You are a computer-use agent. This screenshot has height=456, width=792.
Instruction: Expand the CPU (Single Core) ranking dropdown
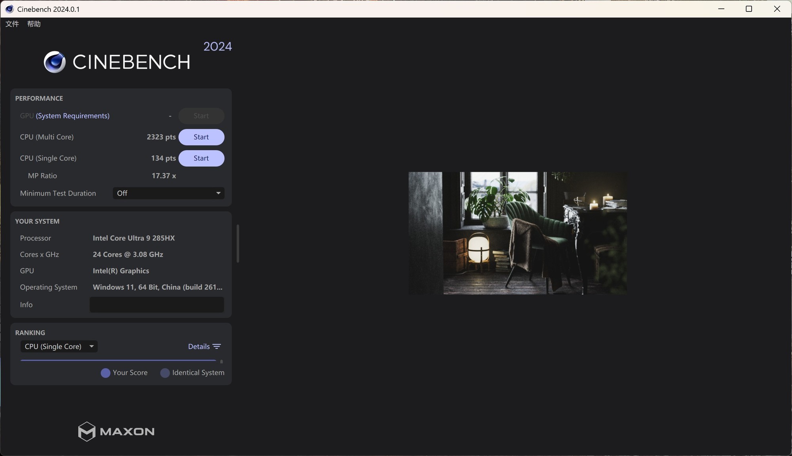[59, 347]
